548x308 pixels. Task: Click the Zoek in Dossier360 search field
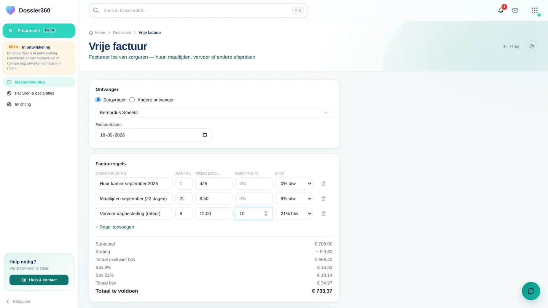tap(198, 11)
